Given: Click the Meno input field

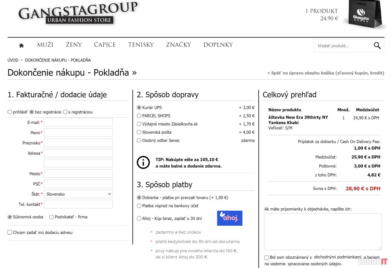Looking at the screenshot, I should [78, 132].
